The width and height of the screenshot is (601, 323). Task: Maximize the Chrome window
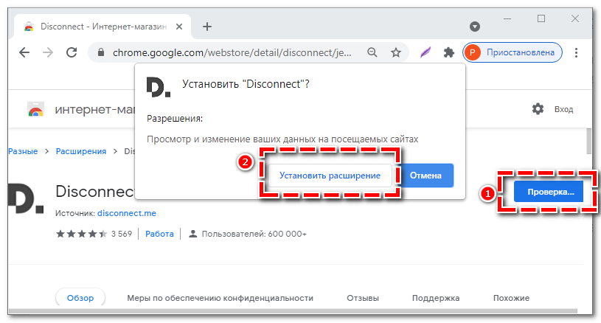[x=541, y=18]
